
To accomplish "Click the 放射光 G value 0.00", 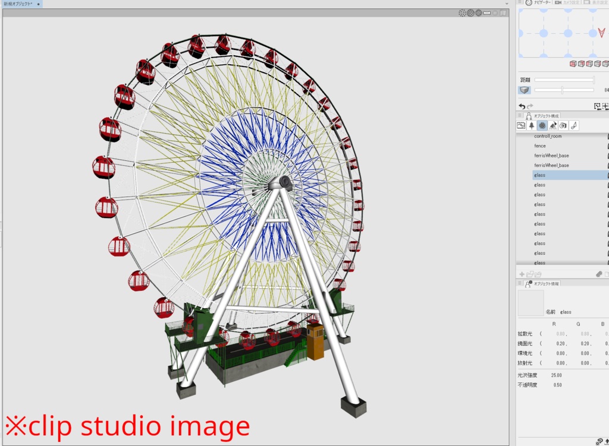I will click(x=586, y=363).
